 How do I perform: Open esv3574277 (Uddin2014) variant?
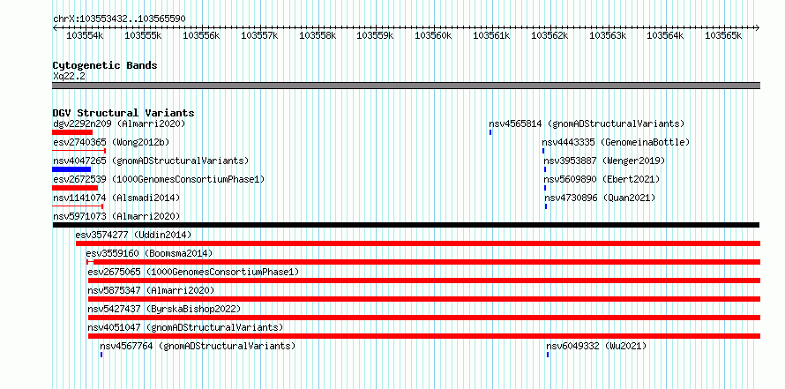(x=133, y=235)
